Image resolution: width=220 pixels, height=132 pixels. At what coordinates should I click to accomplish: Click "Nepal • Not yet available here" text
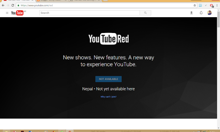108,89
